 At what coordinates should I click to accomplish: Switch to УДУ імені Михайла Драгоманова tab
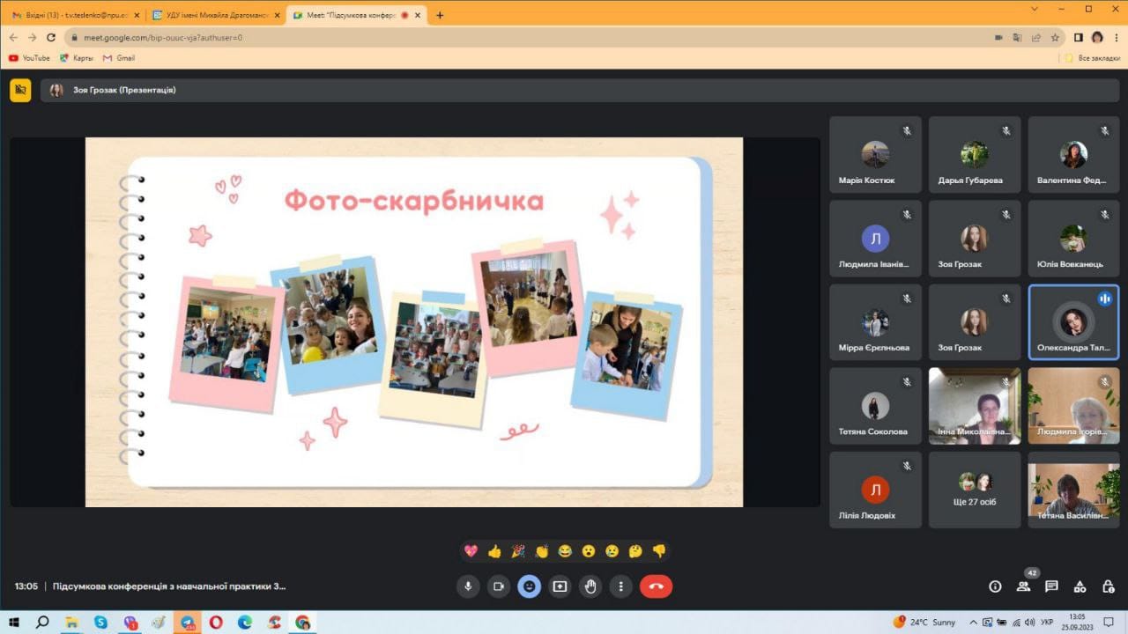point(214,15)
